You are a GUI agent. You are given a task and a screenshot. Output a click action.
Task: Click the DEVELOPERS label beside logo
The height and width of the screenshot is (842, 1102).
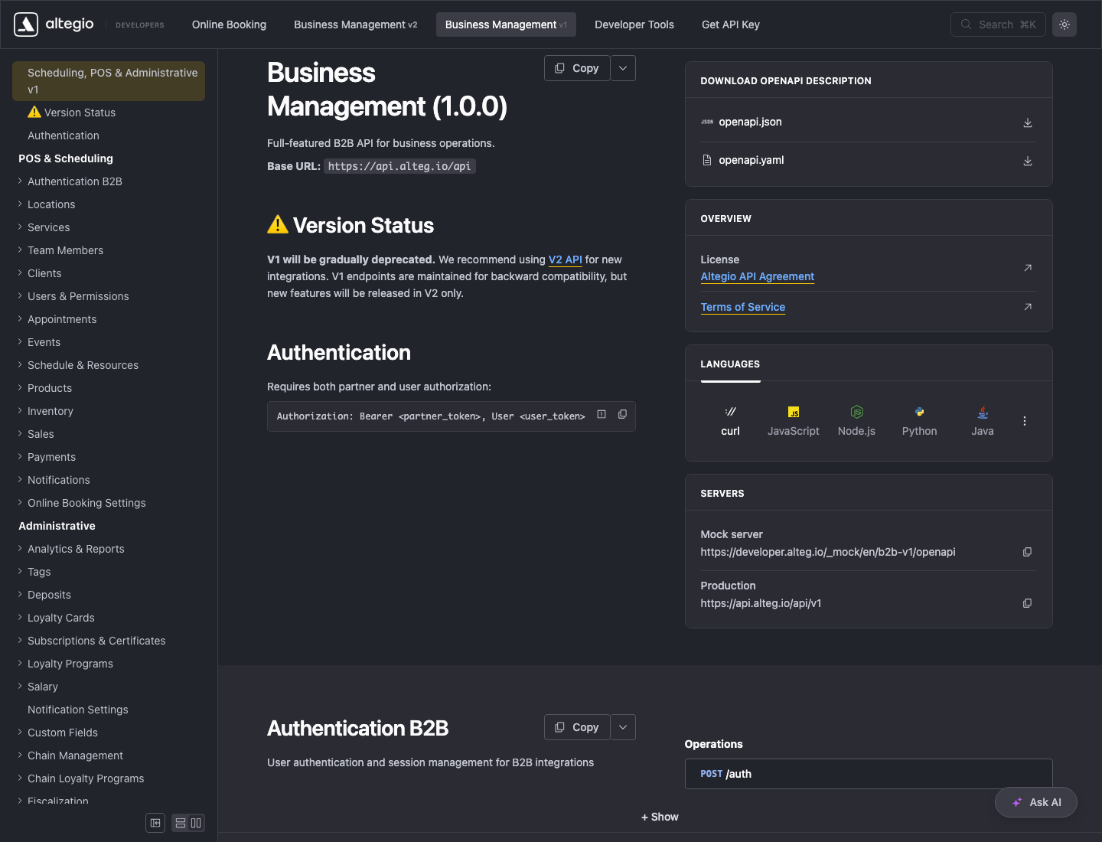click(x=140, y=25)
